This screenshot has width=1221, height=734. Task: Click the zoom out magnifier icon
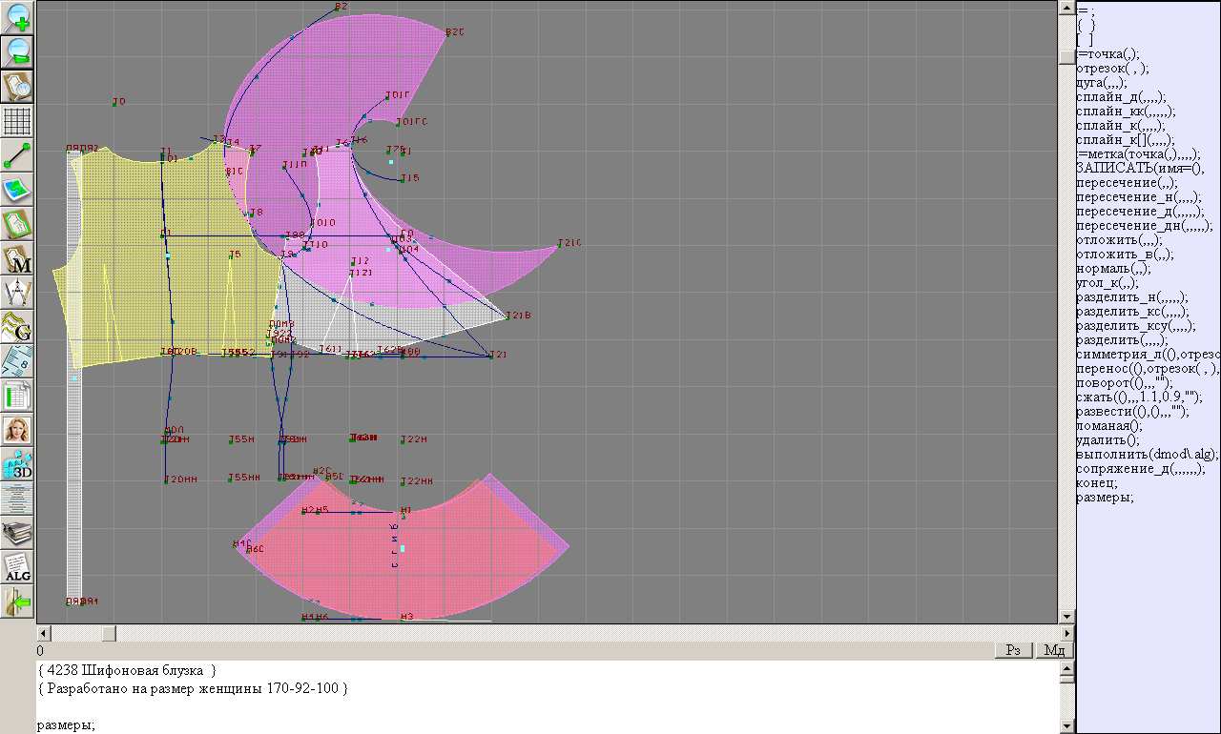18,51
